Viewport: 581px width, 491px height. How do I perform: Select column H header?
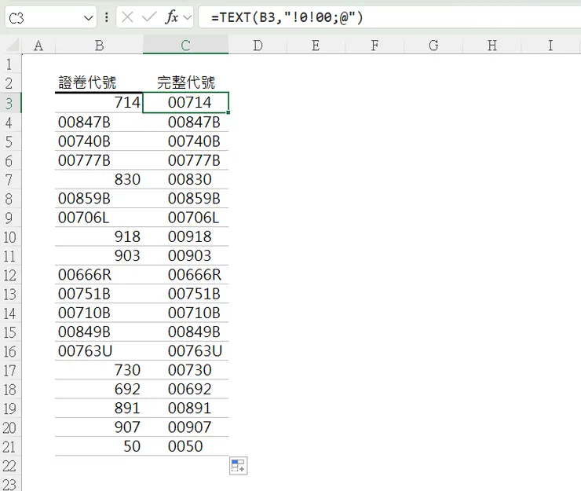tap(492, 46)
